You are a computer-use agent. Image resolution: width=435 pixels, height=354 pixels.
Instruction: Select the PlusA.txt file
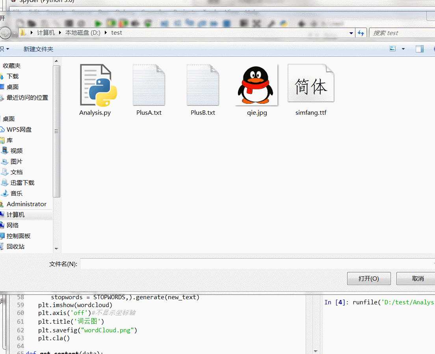point(149,90)
